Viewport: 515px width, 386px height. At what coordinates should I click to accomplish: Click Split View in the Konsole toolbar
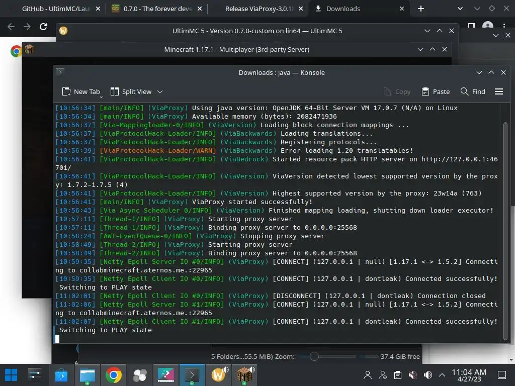[x=131, y=91]
